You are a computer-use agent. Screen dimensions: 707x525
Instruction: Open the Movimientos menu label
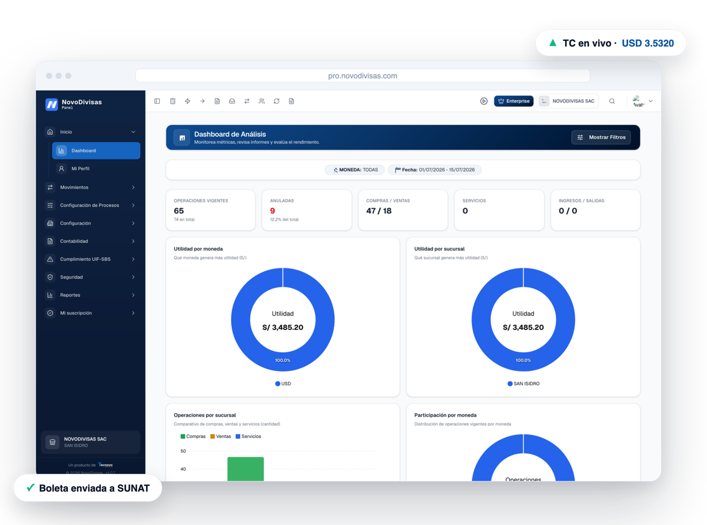click(x=74, y=187)
